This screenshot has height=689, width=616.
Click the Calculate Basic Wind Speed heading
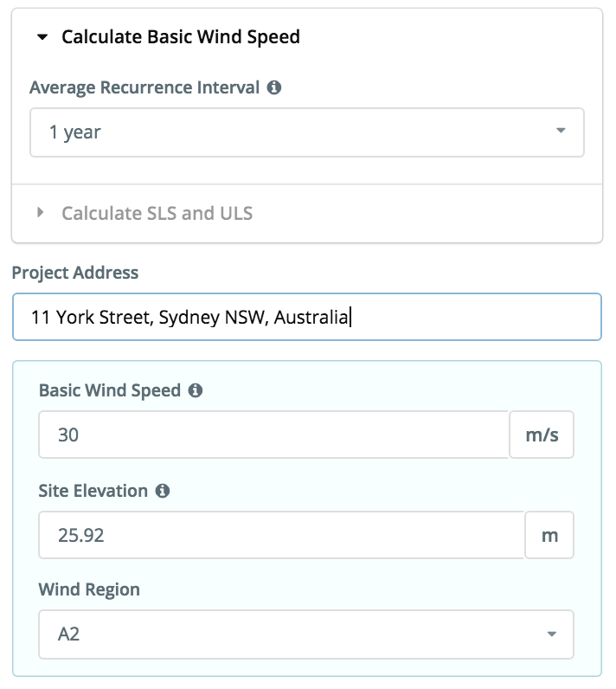point(181,37)
